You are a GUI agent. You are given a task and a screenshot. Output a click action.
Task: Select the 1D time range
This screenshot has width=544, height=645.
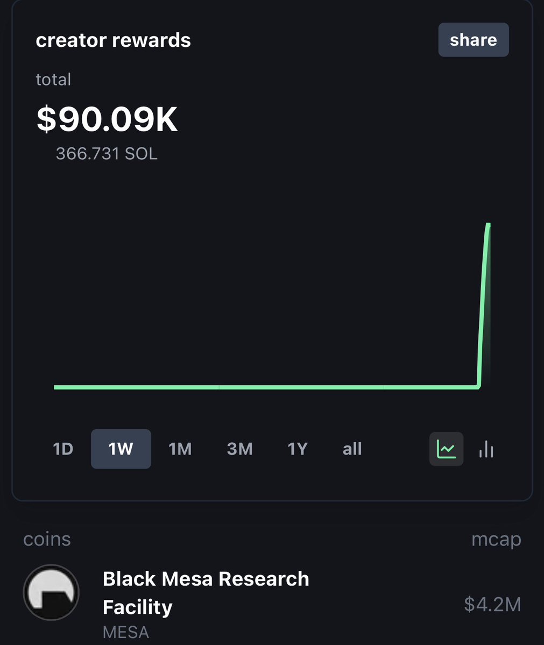(63, 449)
